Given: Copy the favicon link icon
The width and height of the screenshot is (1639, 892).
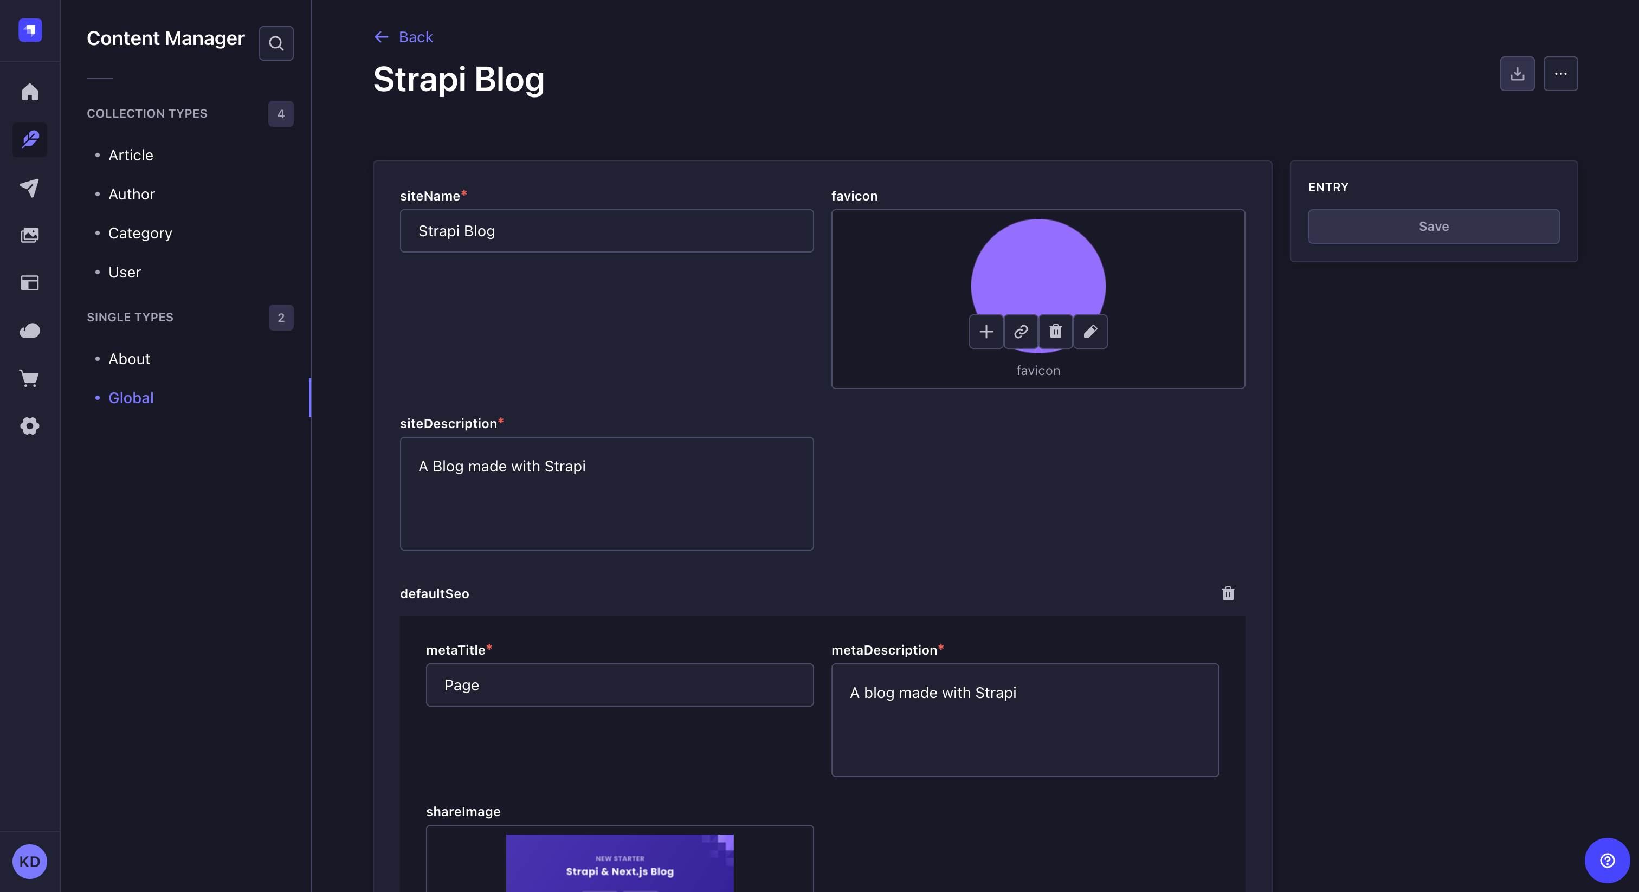Looking at the screenshot, I should tap(1021, 332).
